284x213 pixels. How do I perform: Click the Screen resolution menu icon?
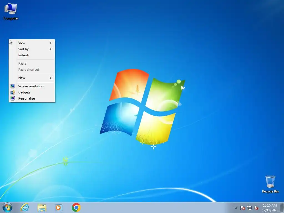point(12,86)
